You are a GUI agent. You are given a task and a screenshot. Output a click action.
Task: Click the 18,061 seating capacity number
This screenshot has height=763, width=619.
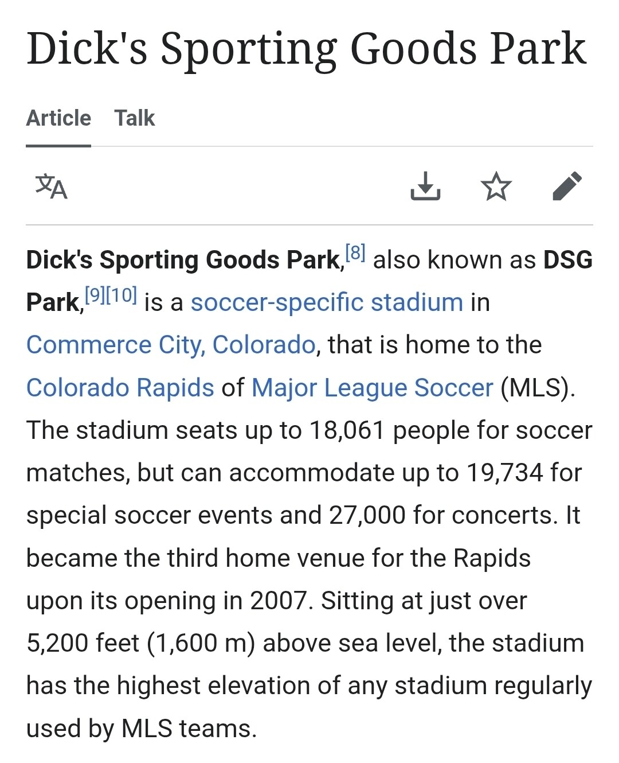(347, 430)
